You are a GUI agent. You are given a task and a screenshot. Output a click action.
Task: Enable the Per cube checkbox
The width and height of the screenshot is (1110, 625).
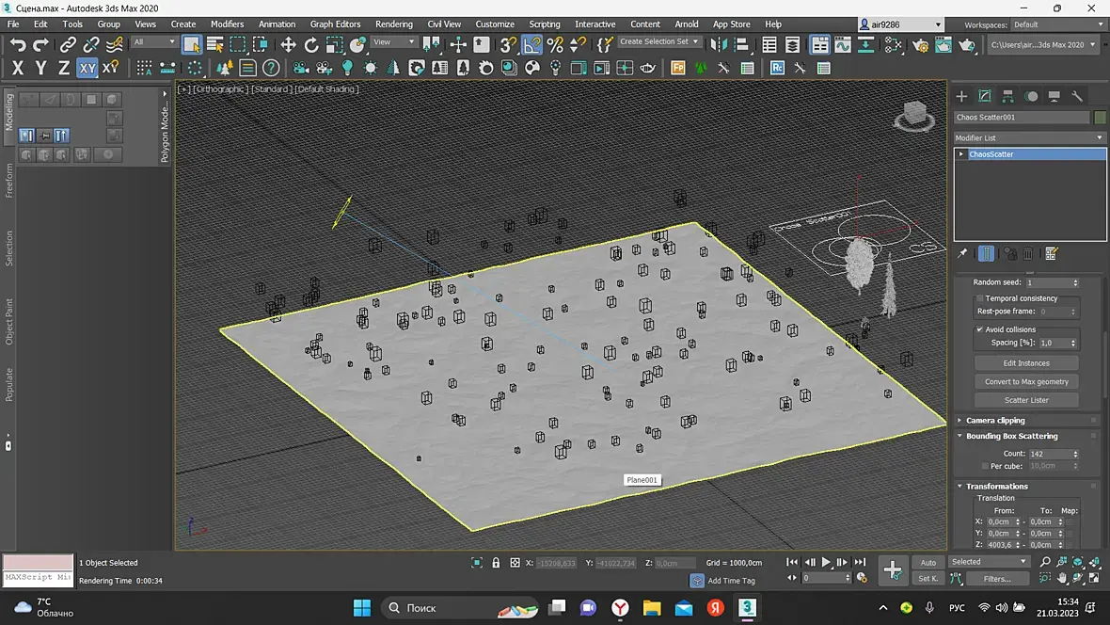(984, 466)
